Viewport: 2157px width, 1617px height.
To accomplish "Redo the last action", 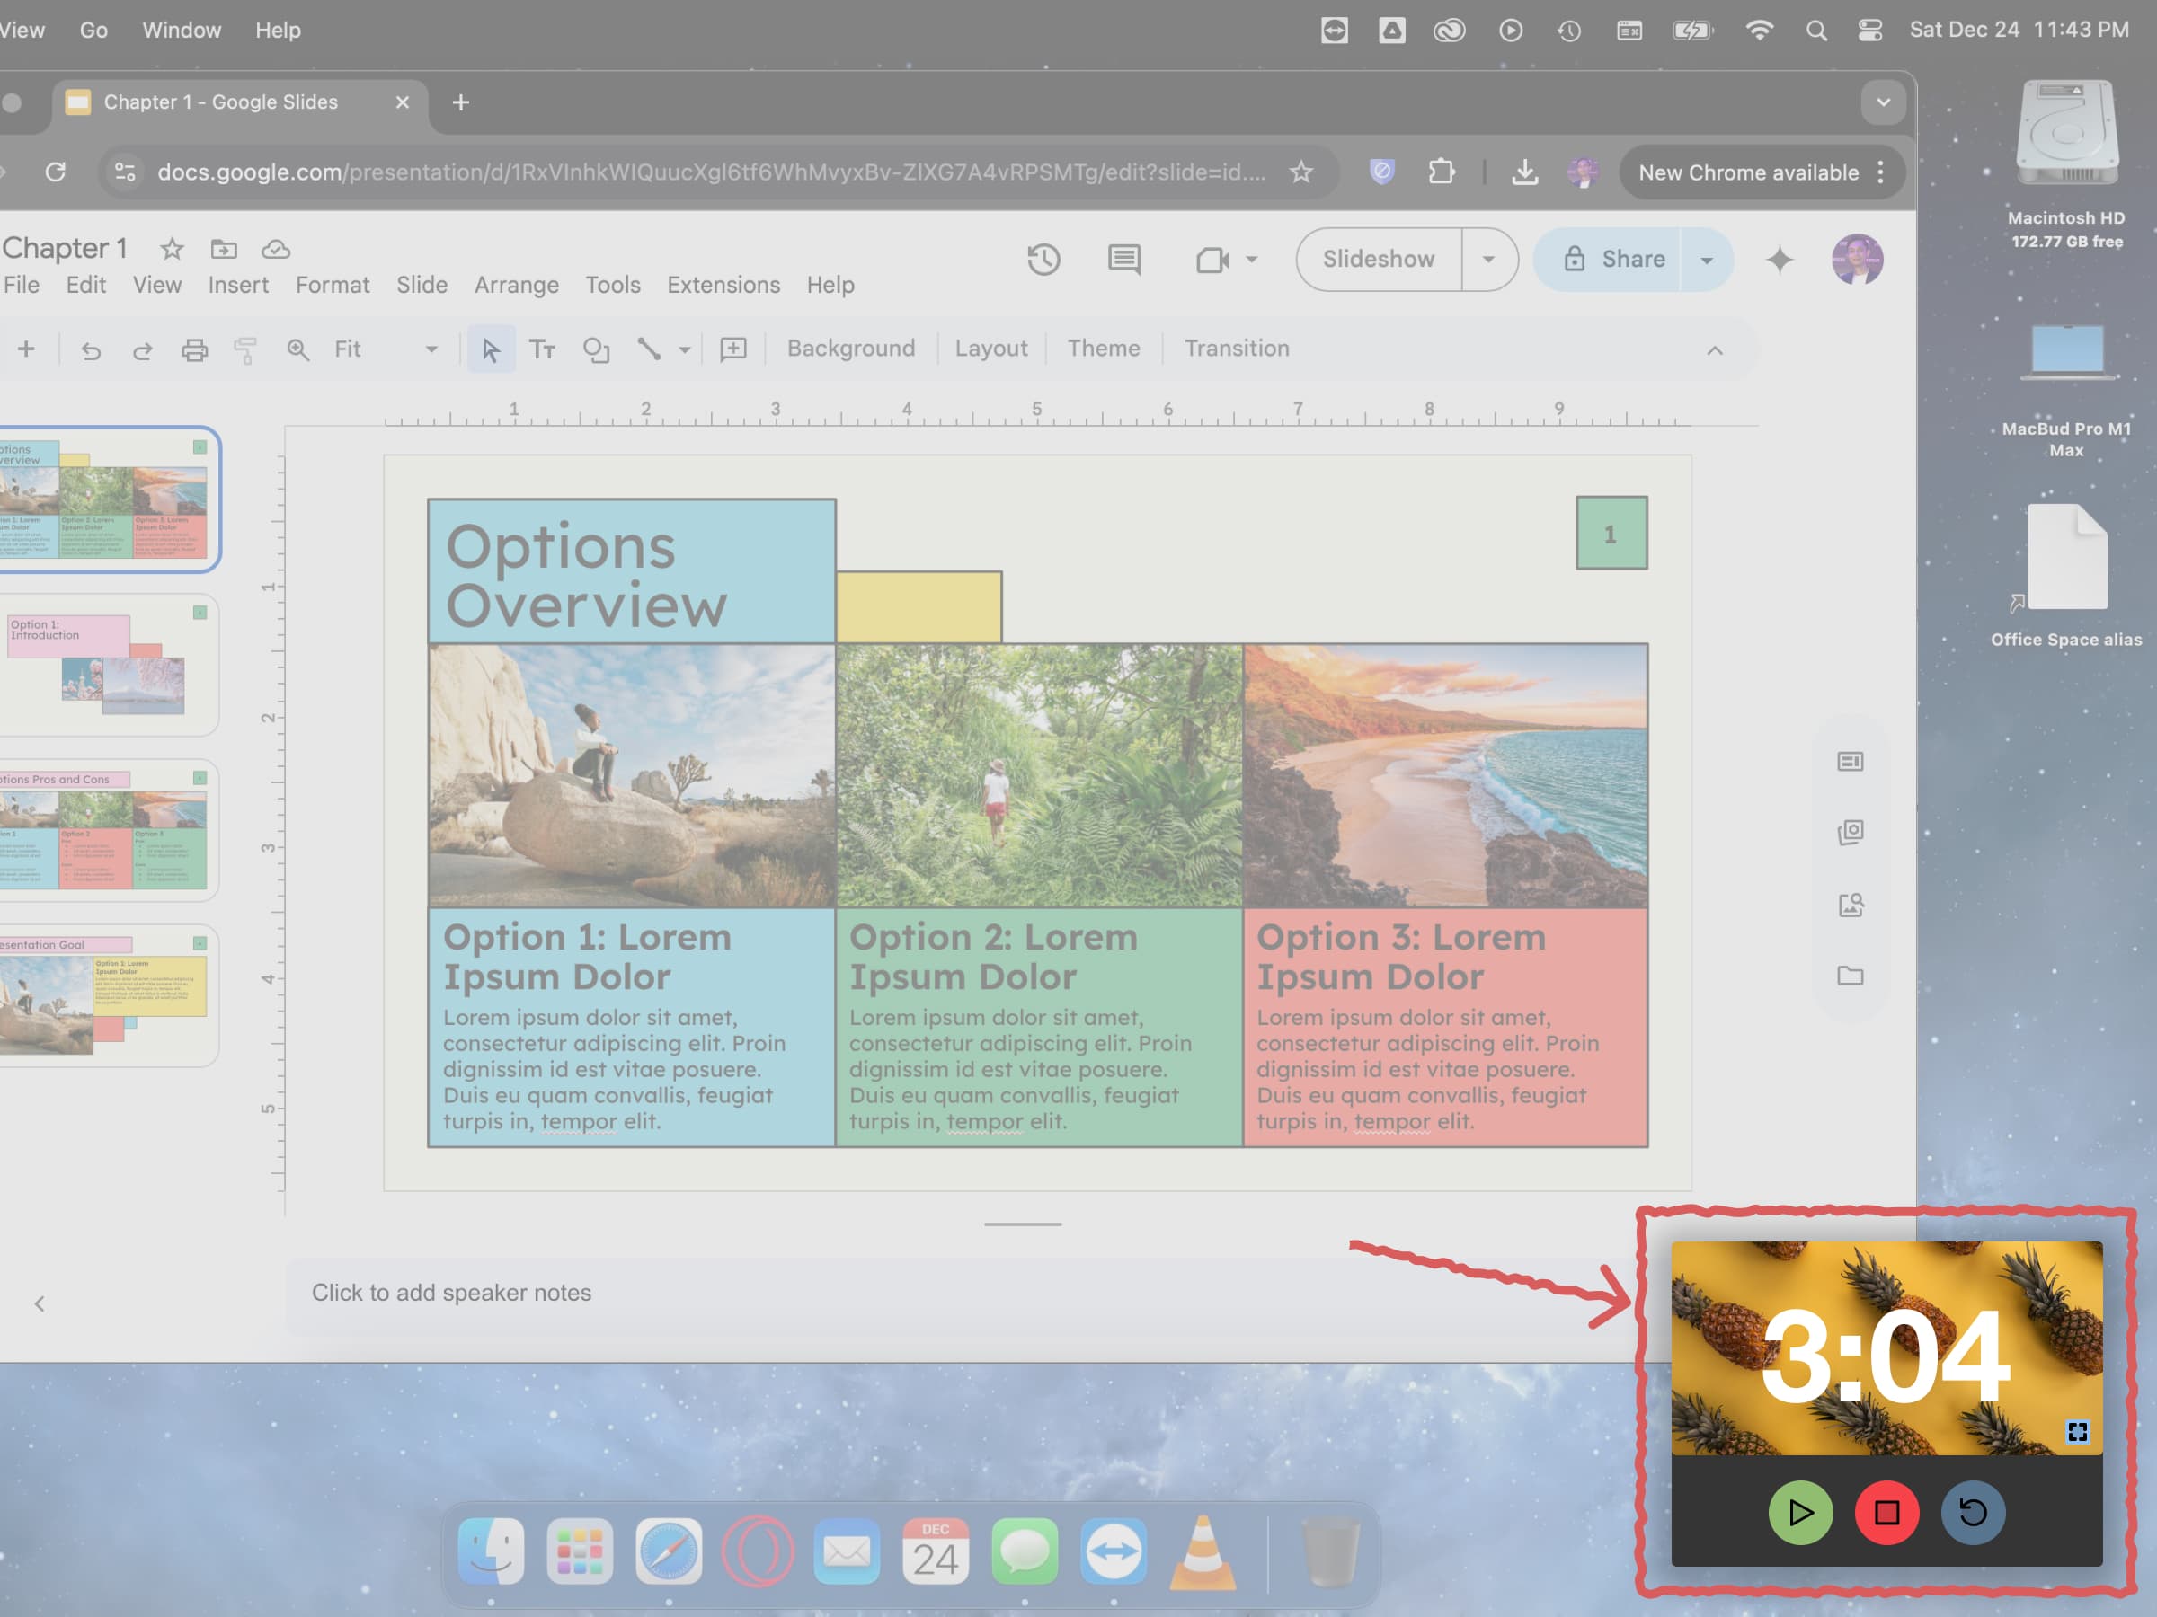I will coord(142,350).
